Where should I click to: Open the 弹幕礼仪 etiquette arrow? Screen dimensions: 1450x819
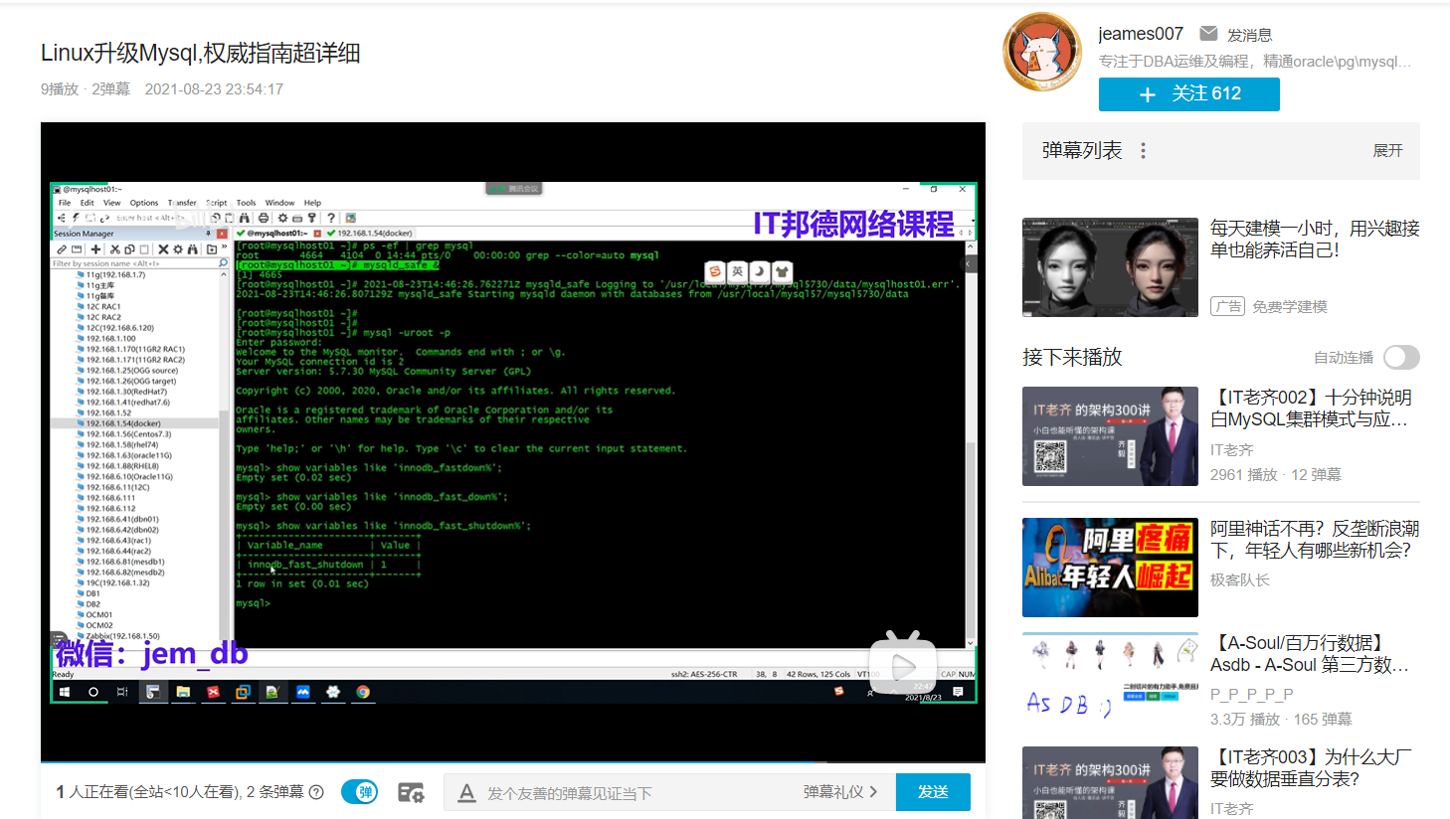[873, 792]
